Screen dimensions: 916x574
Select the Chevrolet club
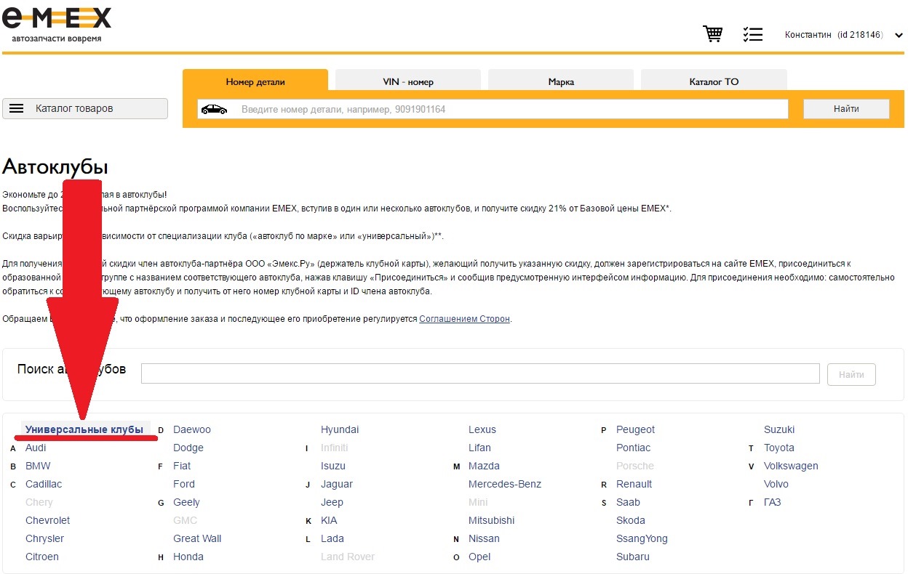tap(48, 520)
